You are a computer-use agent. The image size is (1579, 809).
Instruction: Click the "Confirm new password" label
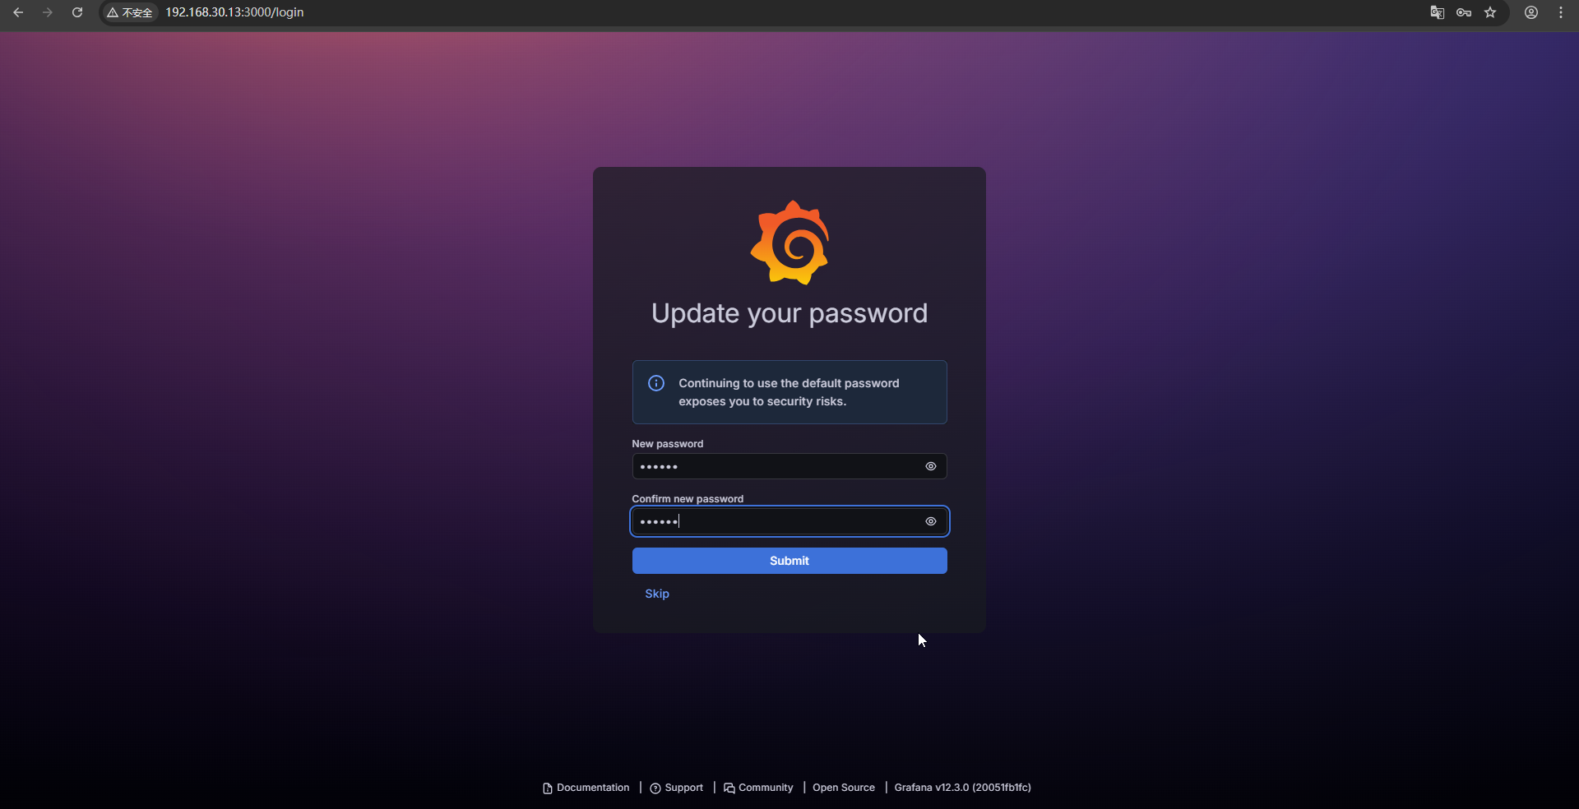(688, 499)
